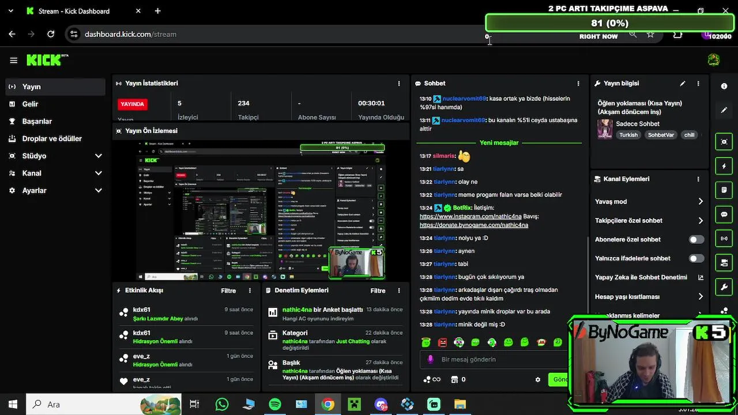Open a new browser tab
Screen dimensions: 738x415
157,11
